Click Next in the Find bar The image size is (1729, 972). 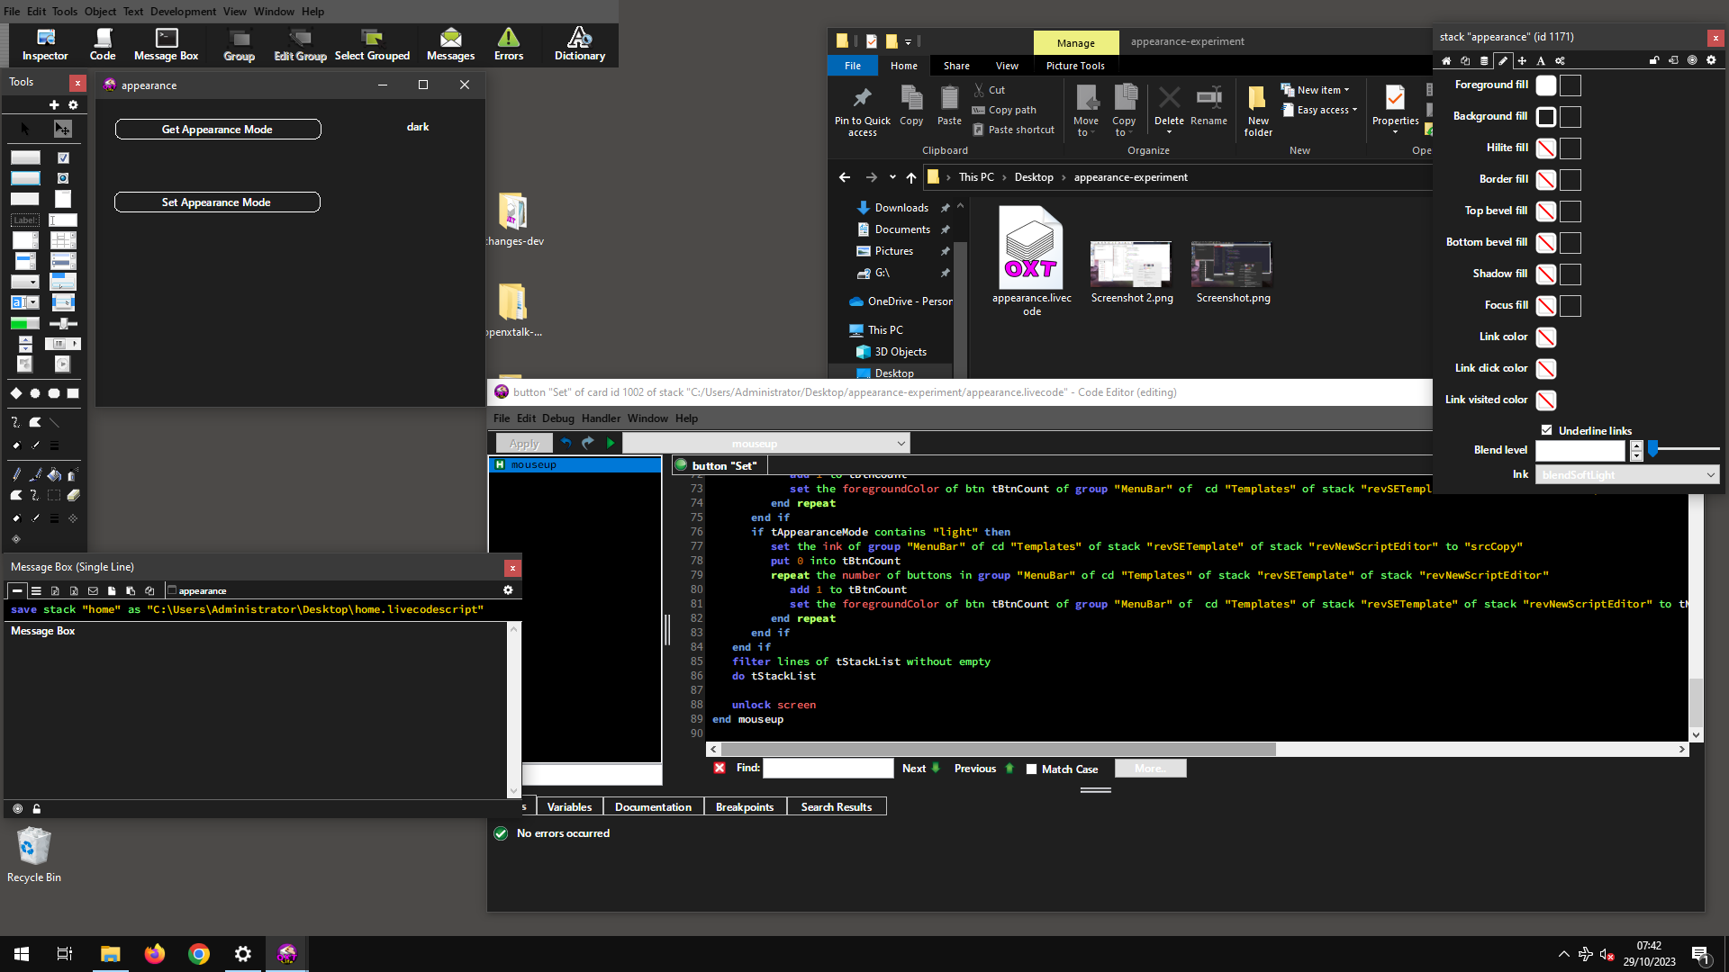pyautogui.click(x=921, y=769)
